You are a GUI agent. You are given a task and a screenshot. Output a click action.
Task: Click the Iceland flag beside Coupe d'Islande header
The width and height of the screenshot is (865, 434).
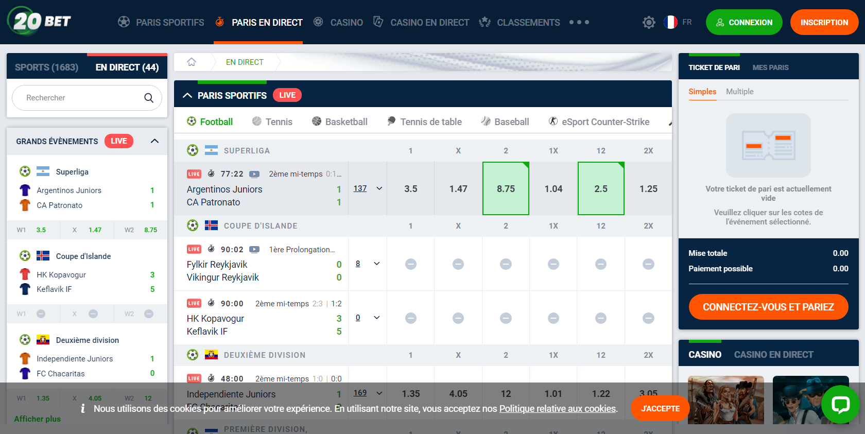tap(211, 225)
